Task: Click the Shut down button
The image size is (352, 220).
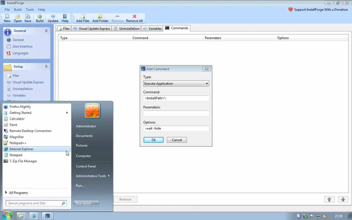Action: 83,203
